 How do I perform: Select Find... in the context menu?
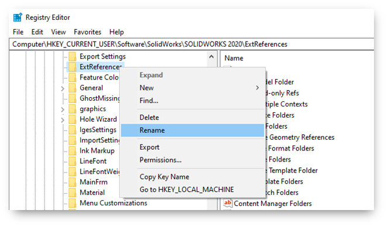coord(193,101)
